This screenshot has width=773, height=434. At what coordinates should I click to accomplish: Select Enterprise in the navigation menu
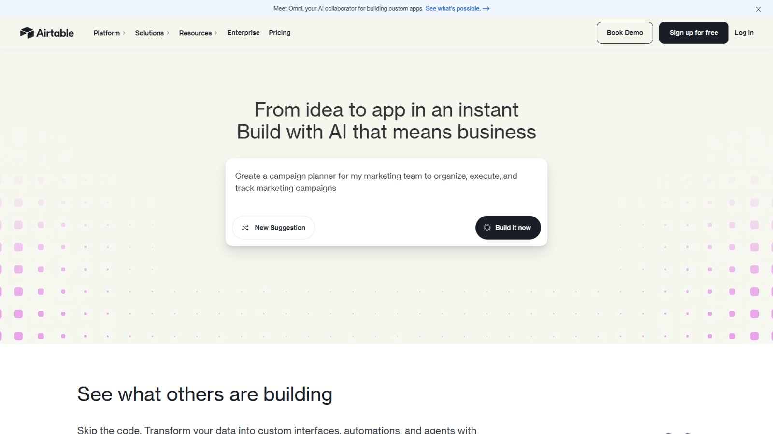(x=243, y=33)
